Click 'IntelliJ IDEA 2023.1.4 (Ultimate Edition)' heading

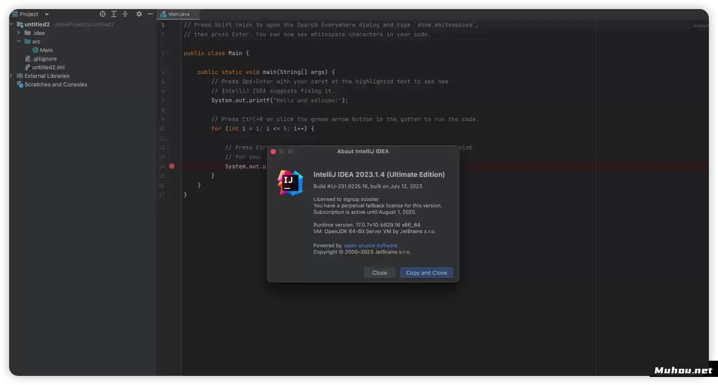pos(379,175)
